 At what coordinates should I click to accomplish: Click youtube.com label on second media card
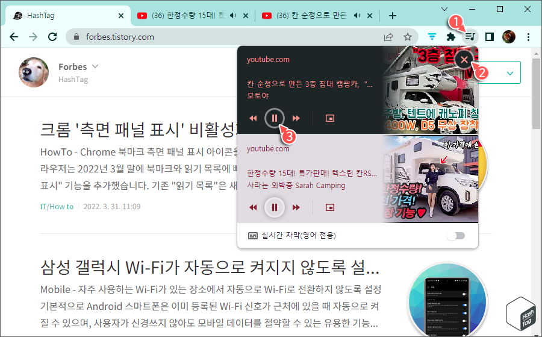[x=268, y=149]
